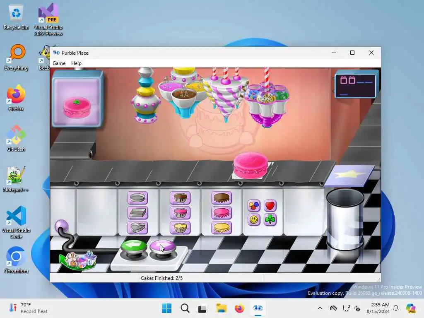Viewport: 424px width, 318px height.
Task: Click the pink cake on conveyor belt
Action: click(x=251, y=166)
